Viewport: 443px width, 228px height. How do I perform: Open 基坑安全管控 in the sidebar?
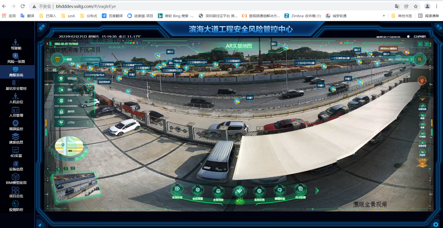point(16,85)
